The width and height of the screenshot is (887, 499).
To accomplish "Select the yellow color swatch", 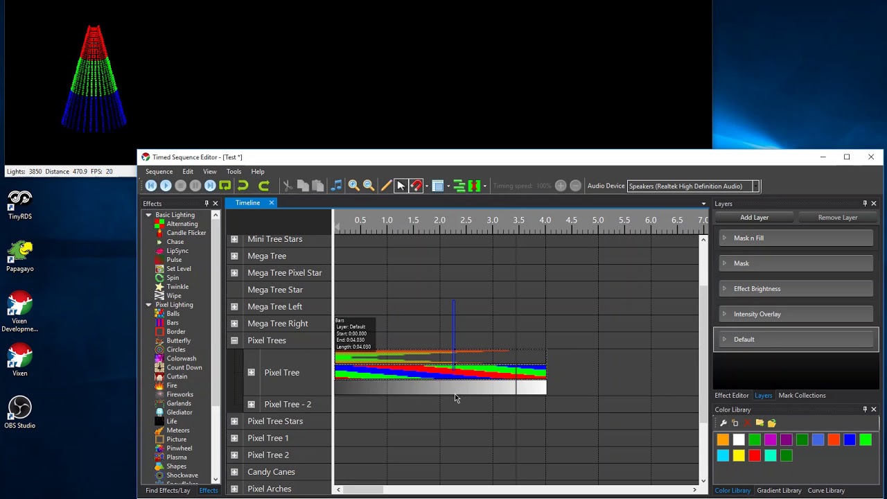I will 739,455.
